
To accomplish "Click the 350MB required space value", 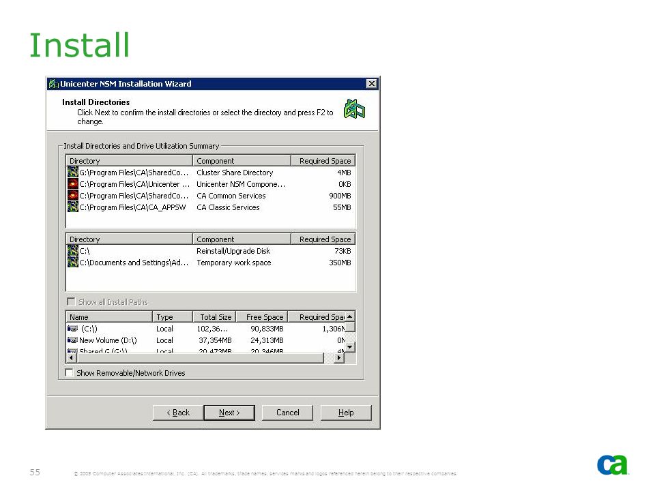I will point(340,263).
